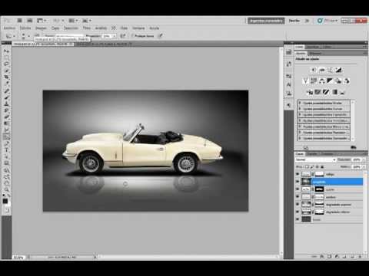Open the Filtro menu
This screenshot has width=369, height=276.
(x=87, y=28)
